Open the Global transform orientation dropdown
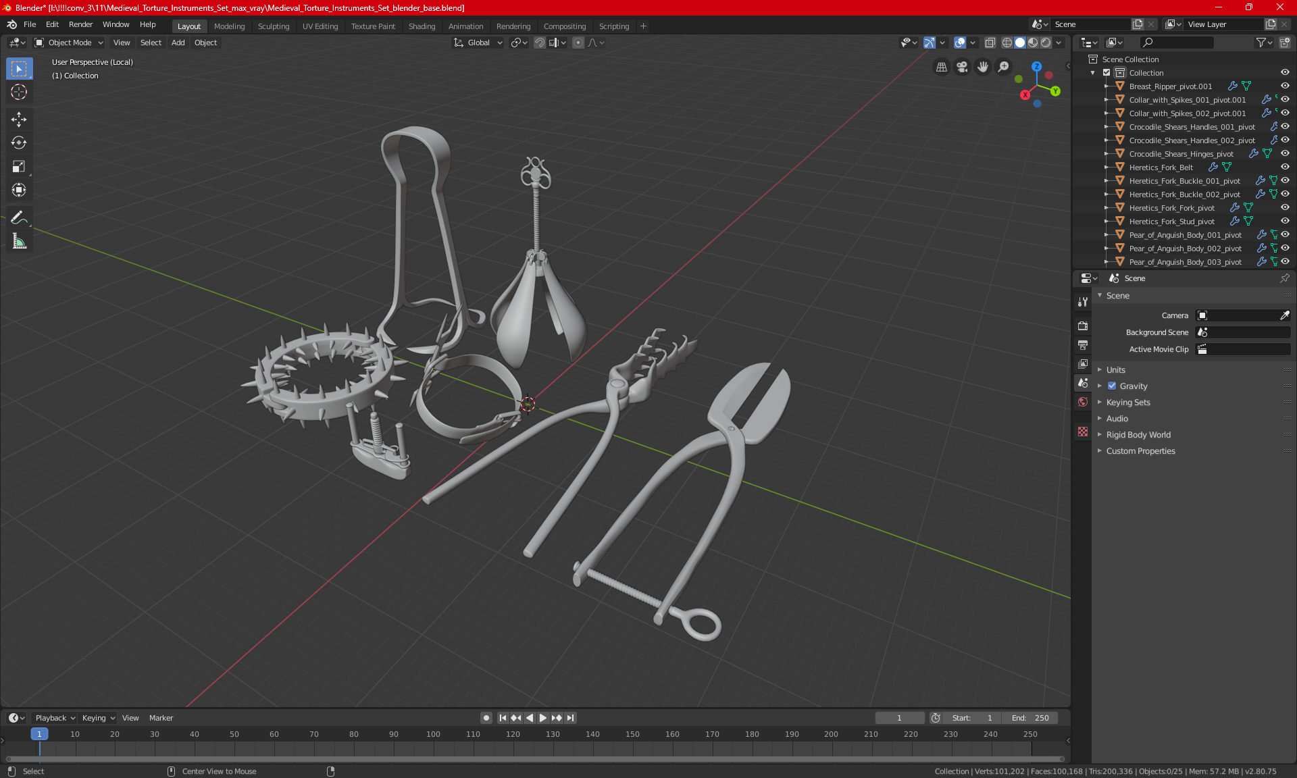The width and height of the screenshot is (1297, 778). tap(478, 43)
